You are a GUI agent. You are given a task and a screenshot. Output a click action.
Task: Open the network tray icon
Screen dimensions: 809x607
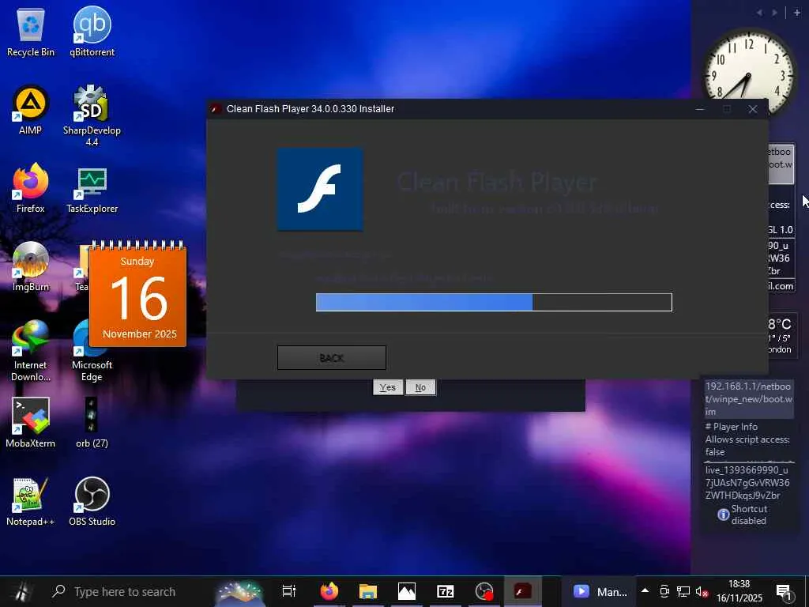[683, 591]
